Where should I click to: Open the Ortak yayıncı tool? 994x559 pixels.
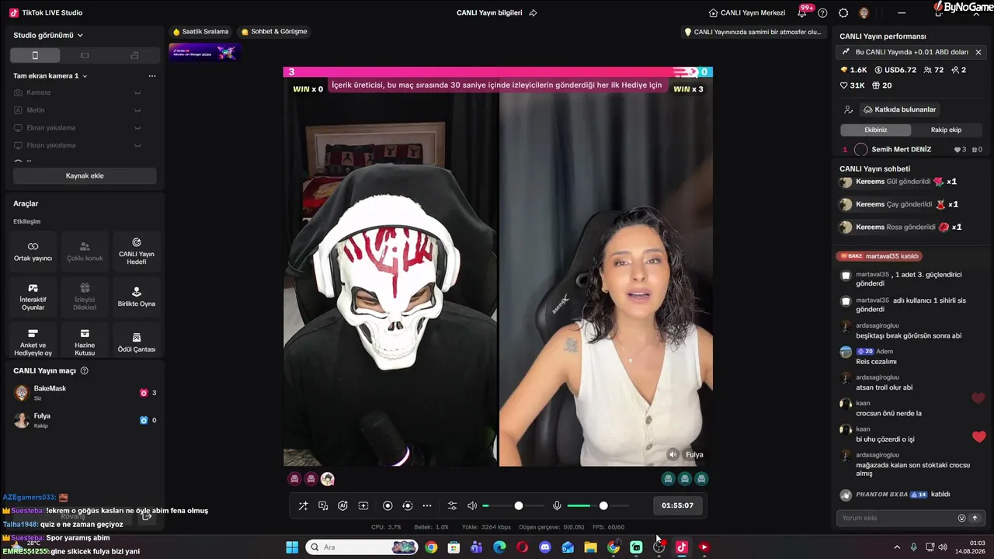tap(33, 252)
